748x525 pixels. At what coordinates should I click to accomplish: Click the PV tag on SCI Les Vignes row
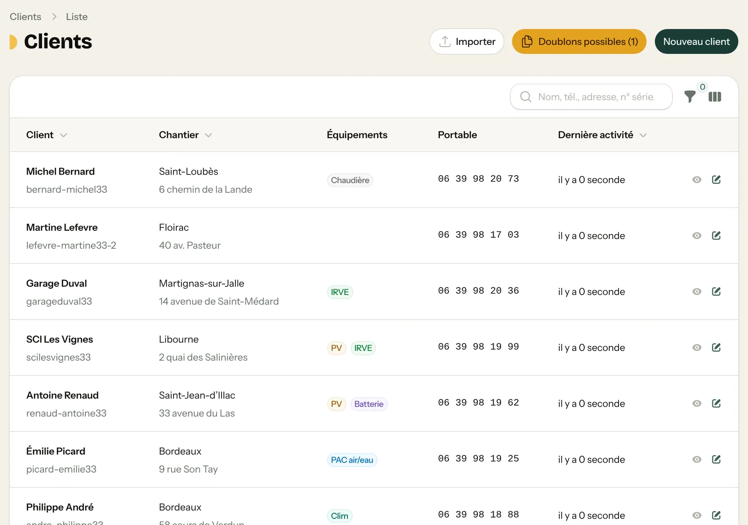tap(337, 348)
